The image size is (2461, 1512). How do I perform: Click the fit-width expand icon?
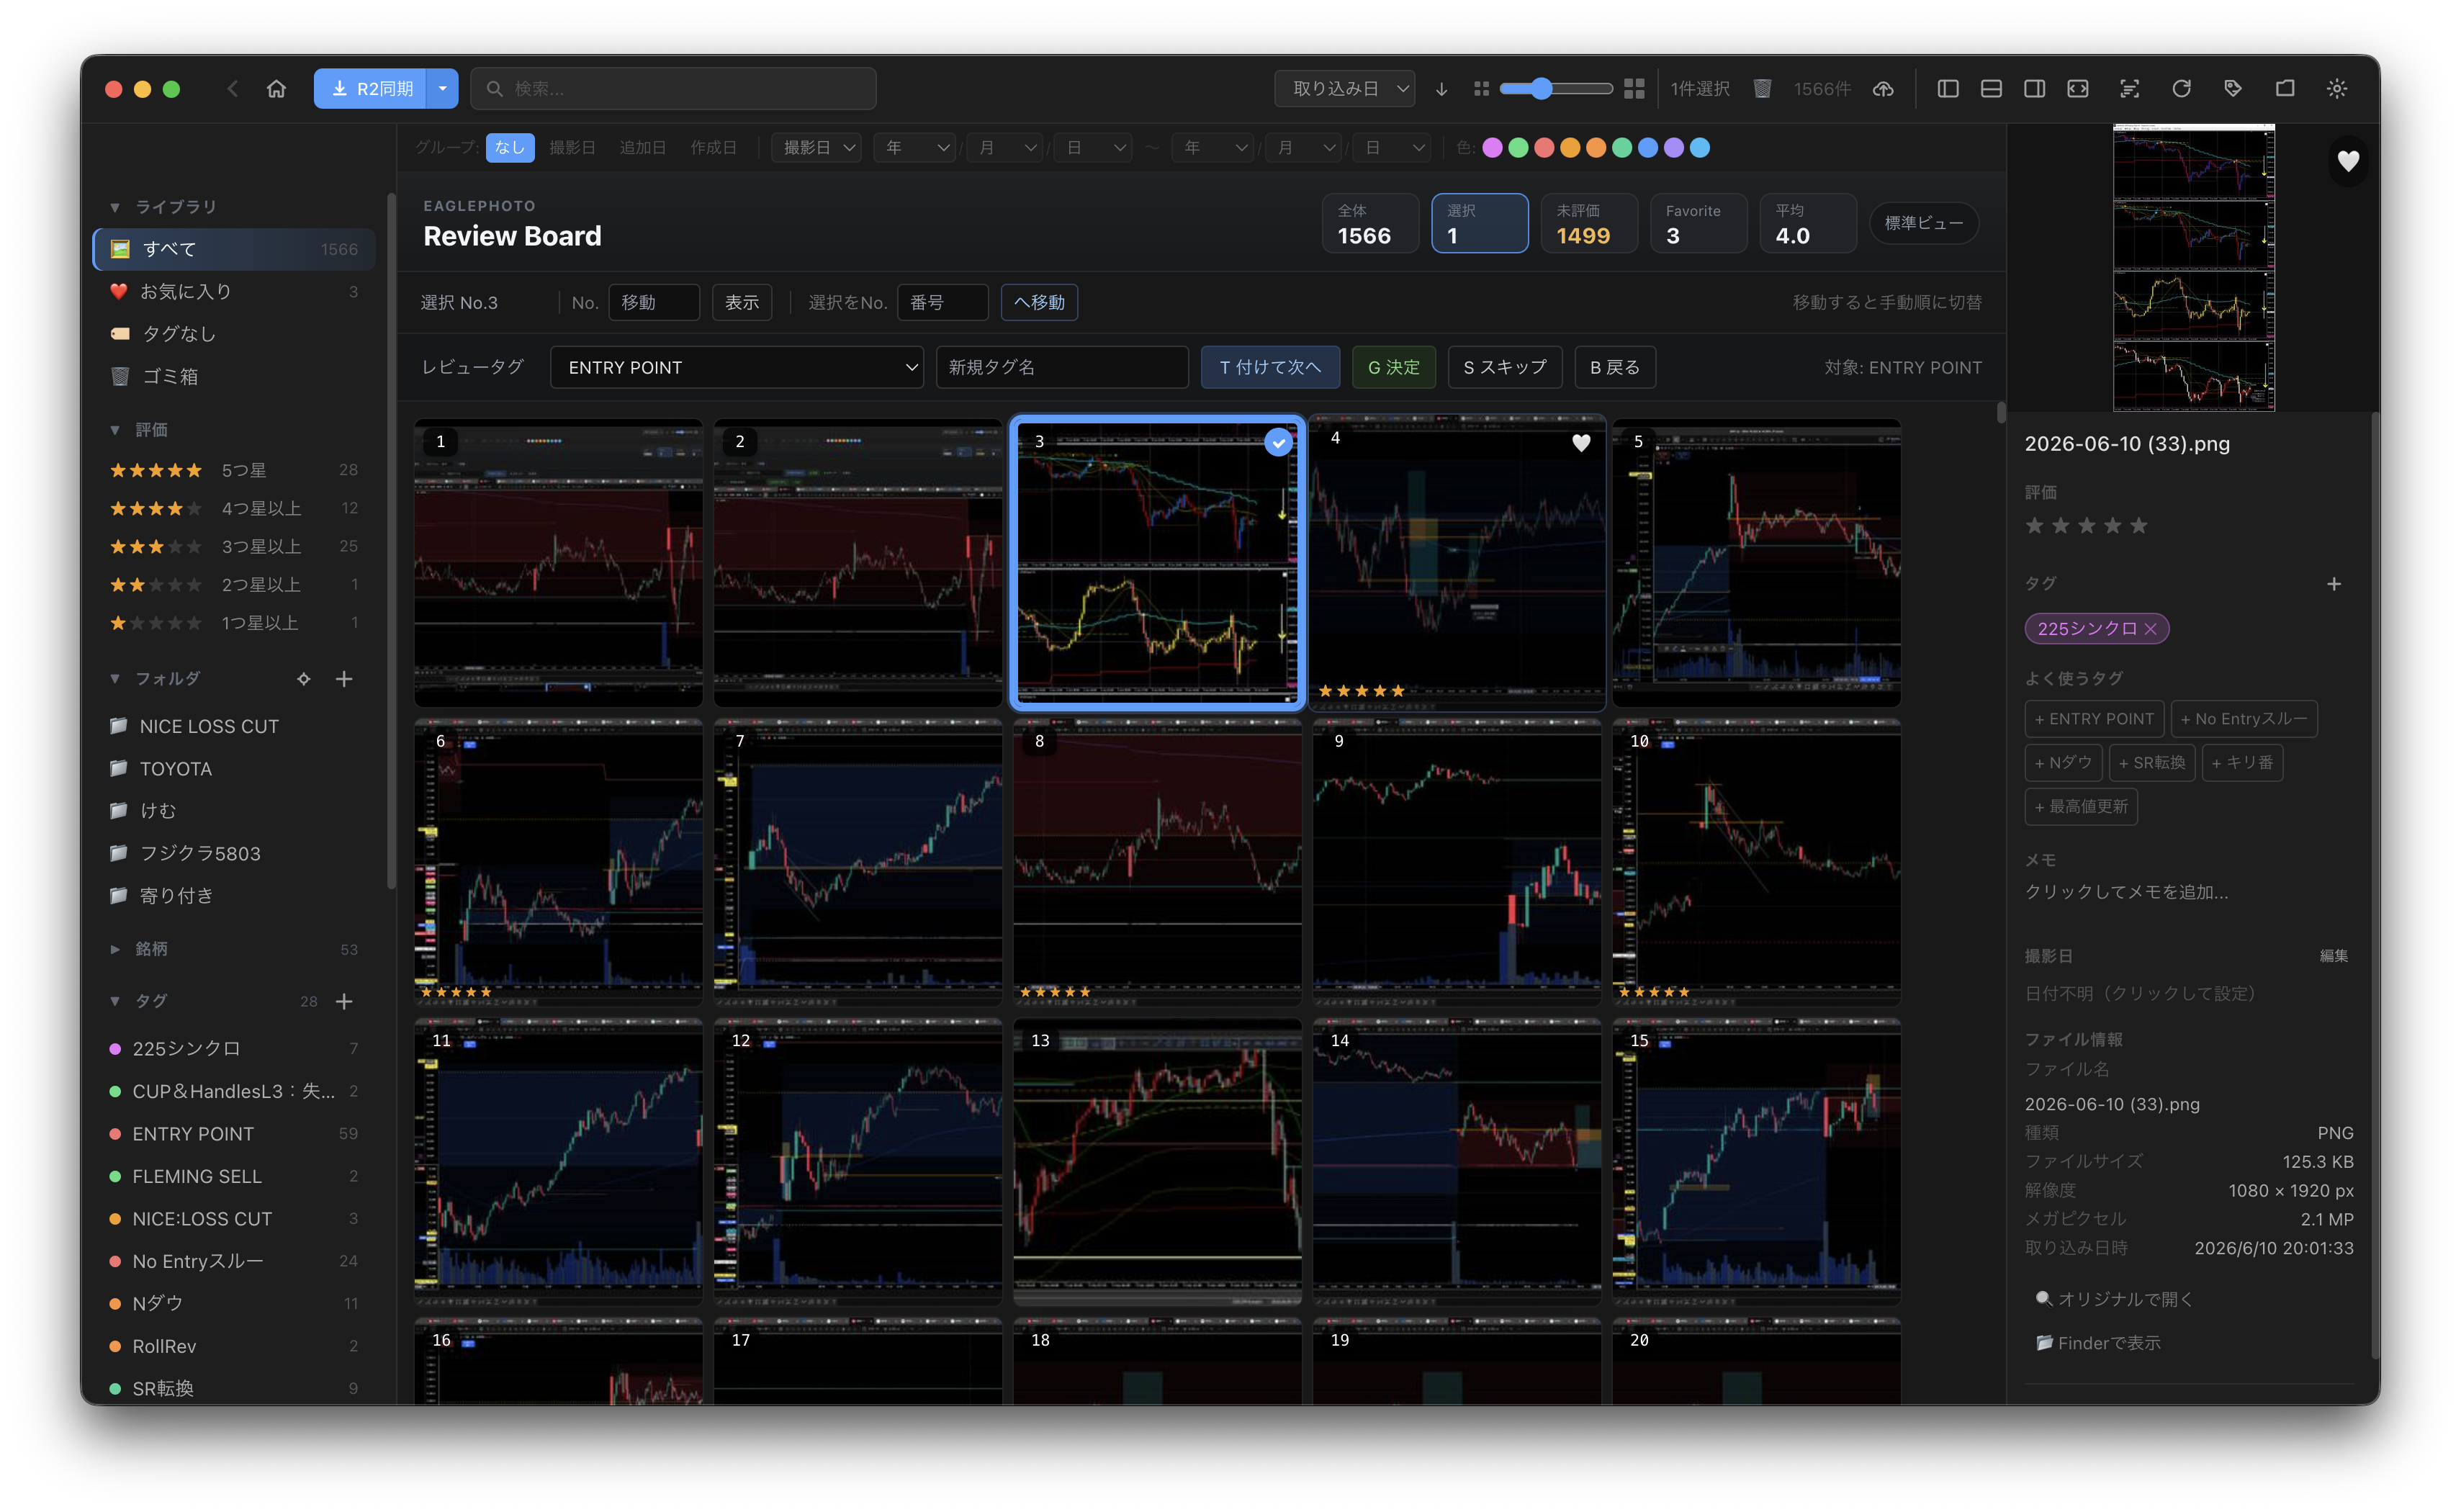tap(2077, 89)
